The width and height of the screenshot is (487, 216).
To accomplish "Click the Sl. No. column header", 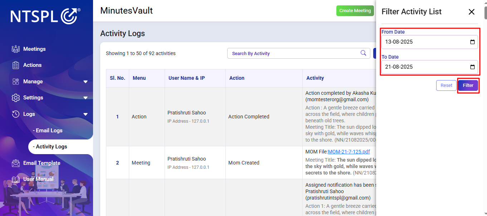I will 117,78.
